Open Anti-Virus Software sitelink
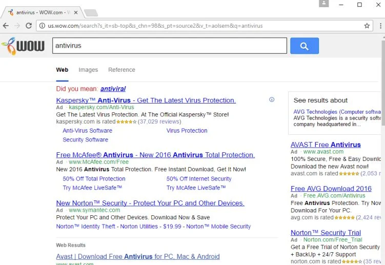The image size is (385, 265). click(88, 131)
